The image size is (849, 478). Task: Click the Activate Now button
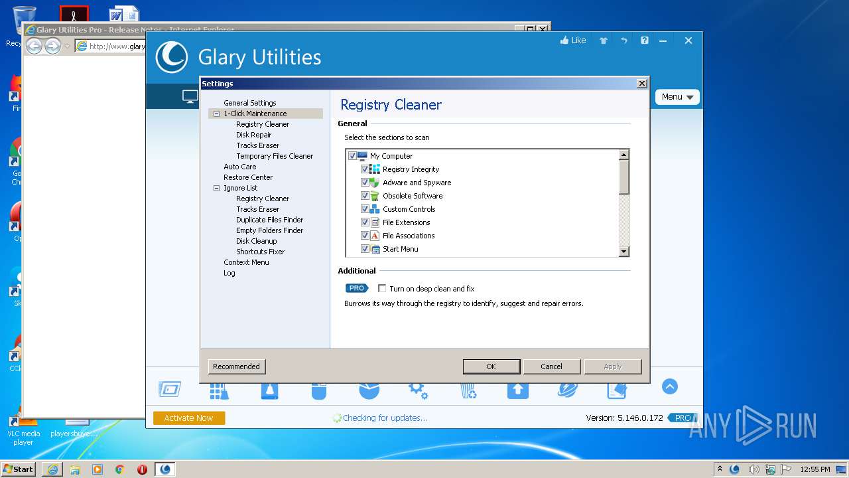[189, 418]
